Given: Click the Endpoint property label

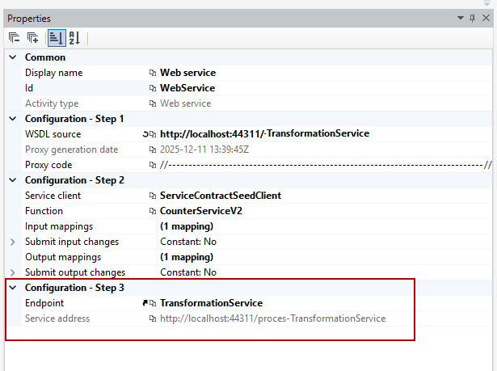Looking at the screenshot, I should pos(44,303).
